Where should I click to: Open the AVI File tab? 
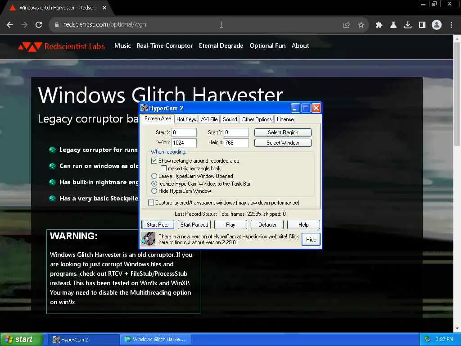click(209, 119)
